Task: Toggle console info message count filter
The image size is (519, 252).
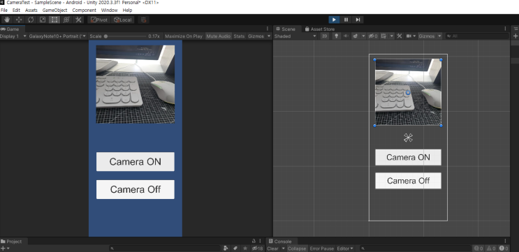Action: tap(478, 249)
